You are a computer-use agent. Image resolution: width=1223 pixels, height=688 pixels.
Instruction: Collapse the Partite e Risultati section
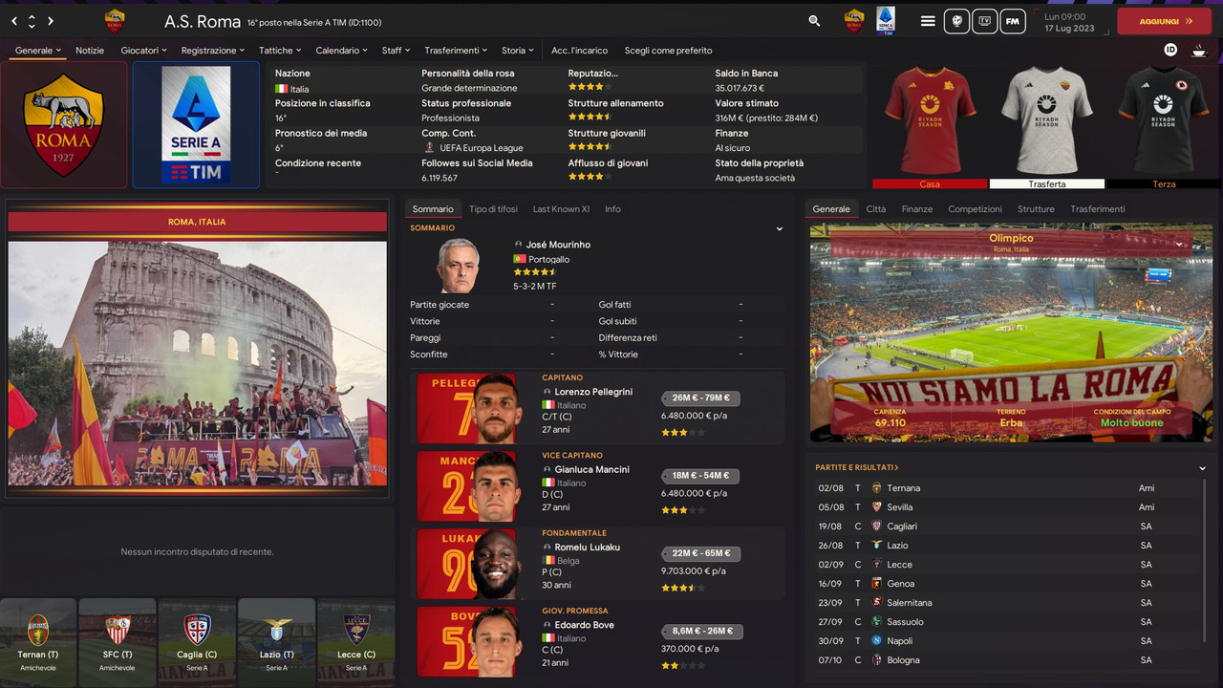(1202, 468)
